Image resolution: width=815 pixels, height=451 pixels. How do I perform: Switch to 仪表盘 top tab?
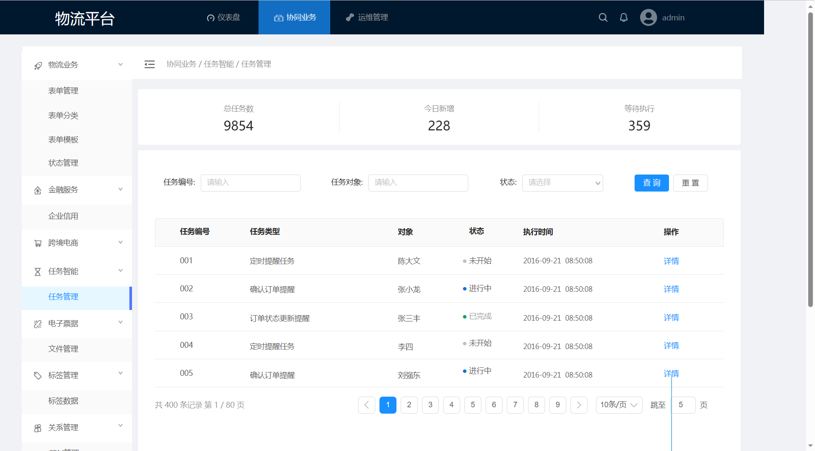point(224,17)
